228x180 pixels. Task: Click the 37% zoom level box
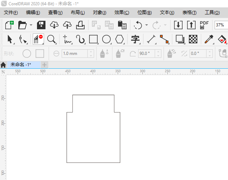[x=221, y=25]
